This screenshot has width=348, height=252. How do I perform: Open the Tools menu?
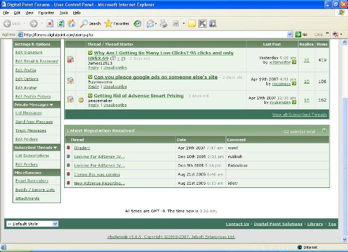pyautogui.click(x=64, y=13)
